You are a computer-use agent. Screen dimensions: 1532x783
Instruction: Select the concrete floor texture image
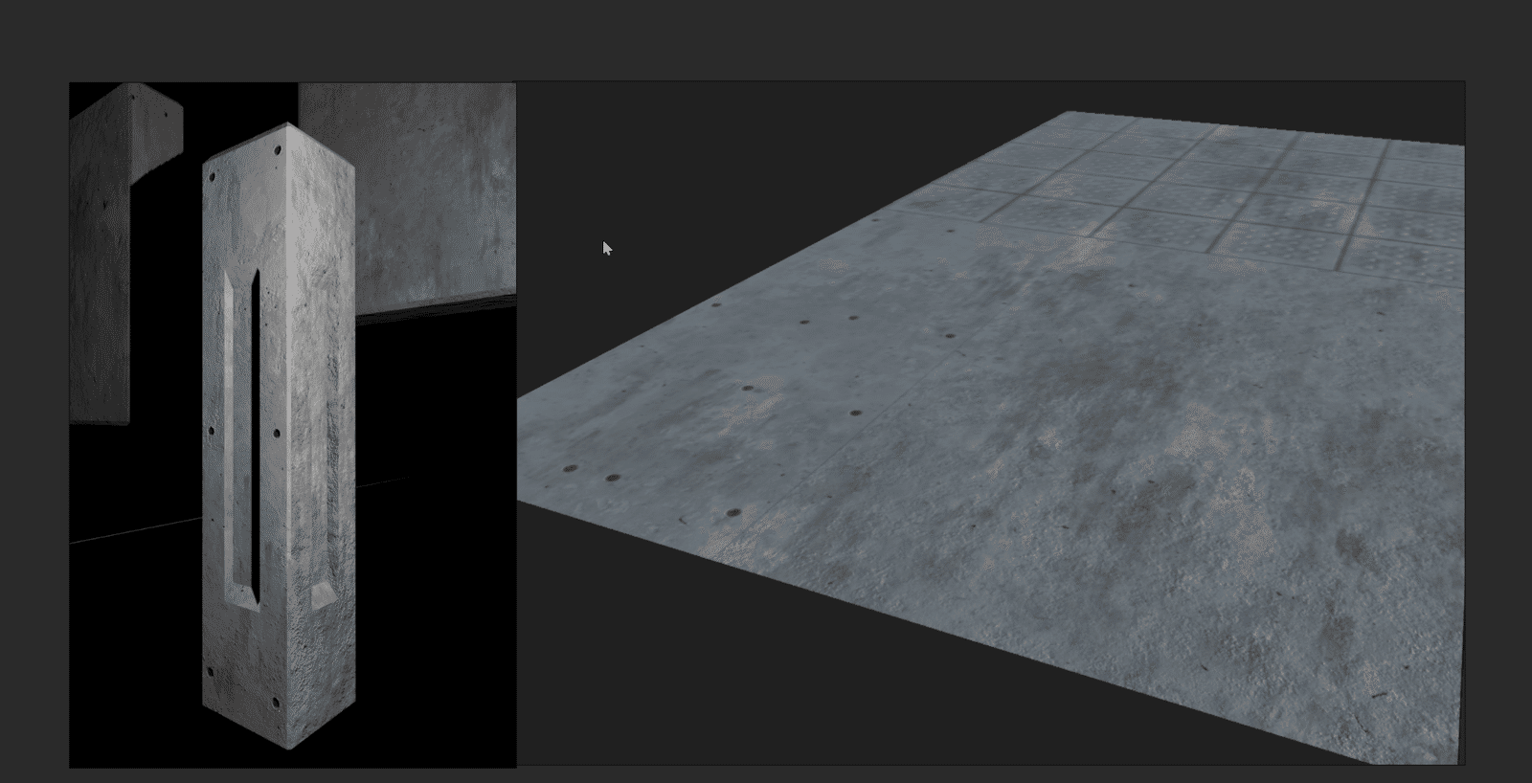click(x=991, y=423)
